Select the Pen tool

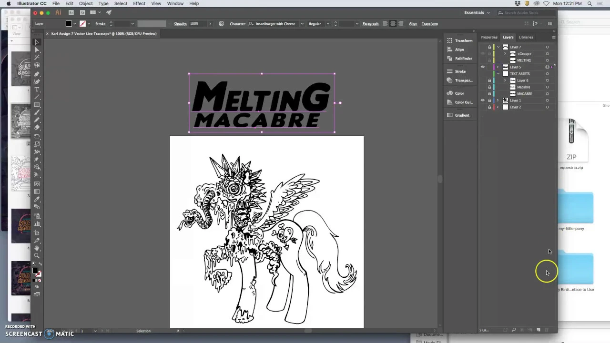(37, 74)
